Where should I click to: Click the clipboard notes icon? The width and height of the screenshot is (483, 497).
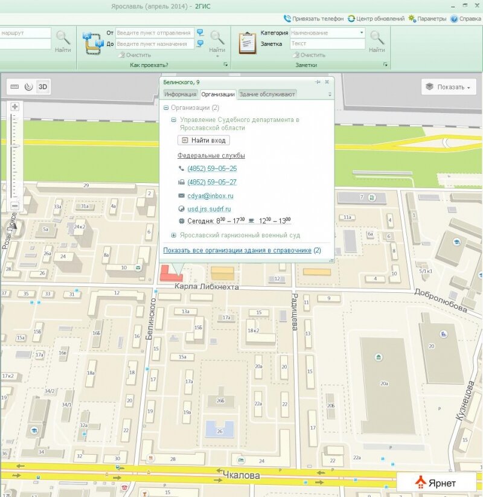pos(248,43)
